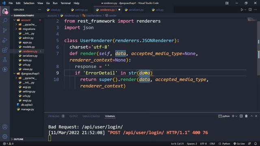Switch to the Output panel tab
This screenshot has width=260, height=146.
74,116
